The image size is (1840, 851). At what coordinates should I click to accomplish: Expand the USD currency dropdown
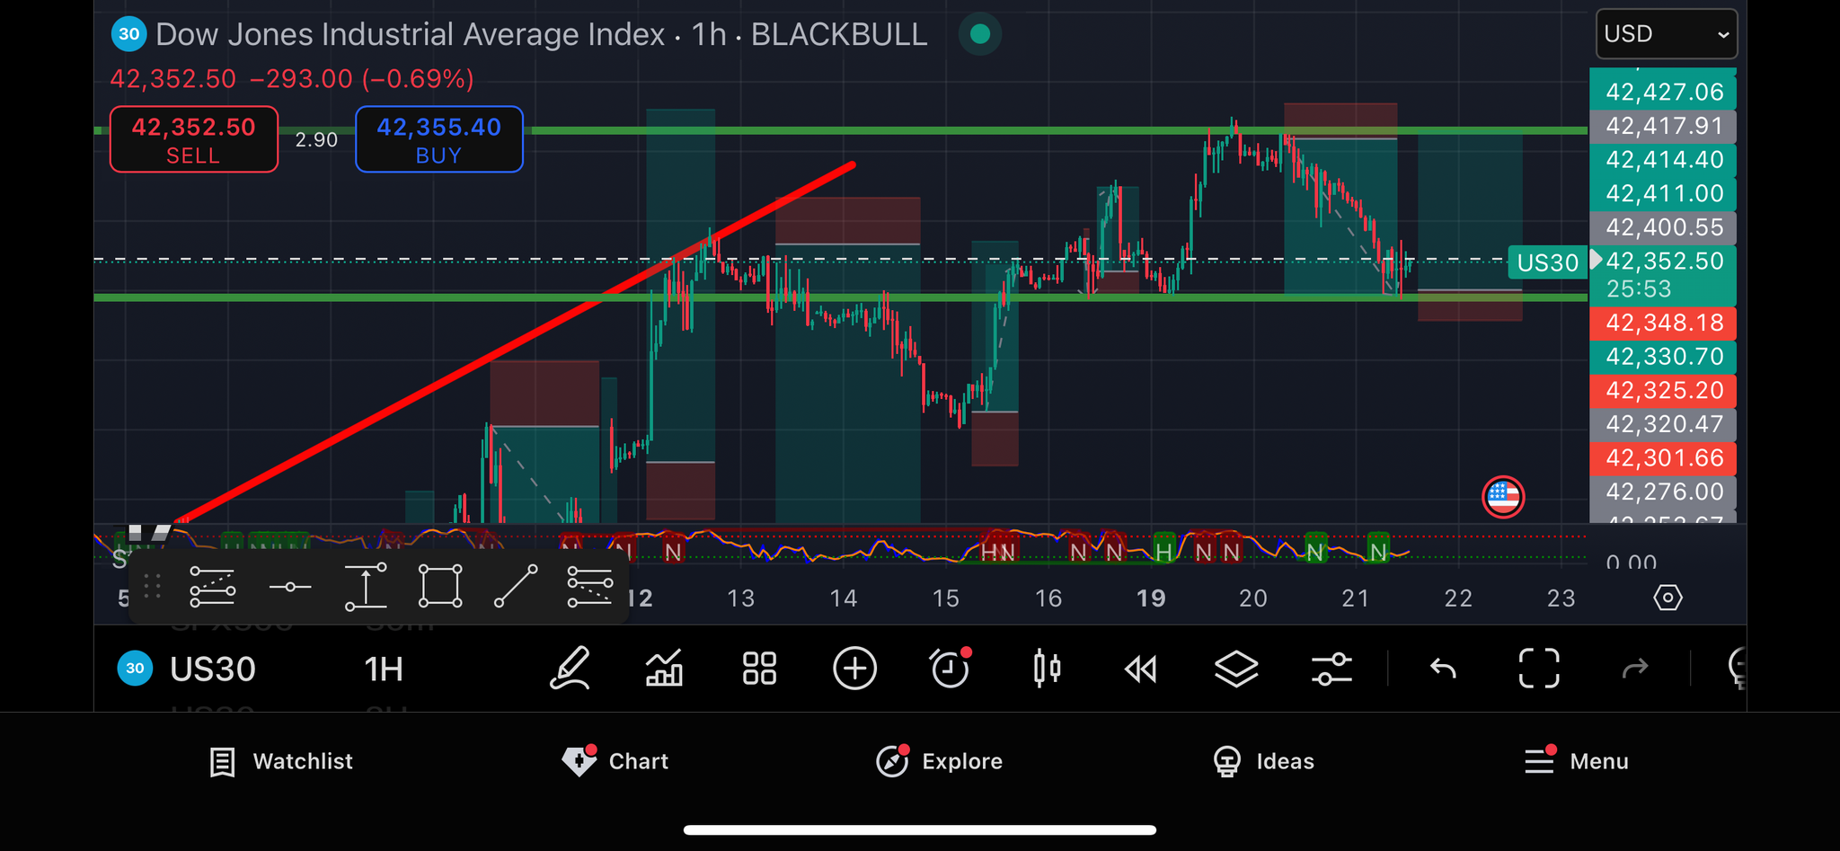click(1665, 34)
